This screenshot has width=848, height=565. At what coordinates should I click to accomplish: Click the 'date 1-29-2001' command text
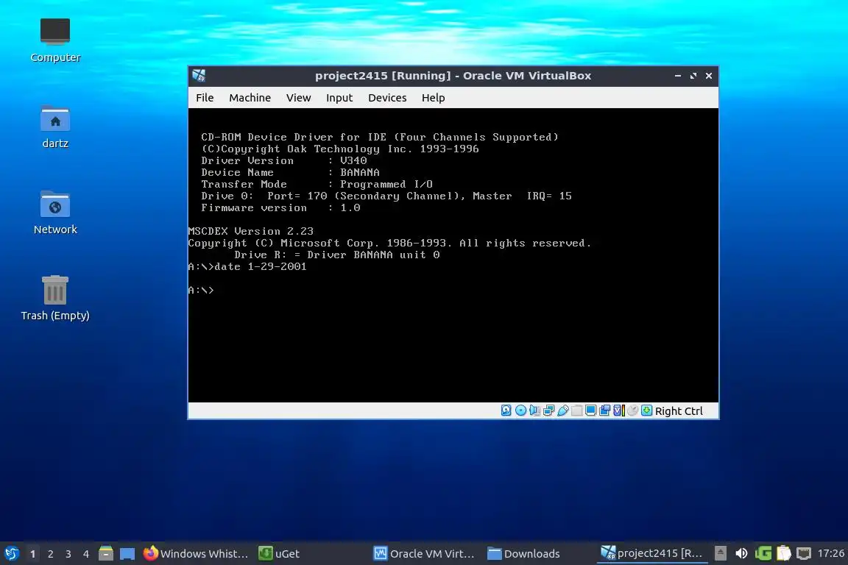[x=260, y=266]
